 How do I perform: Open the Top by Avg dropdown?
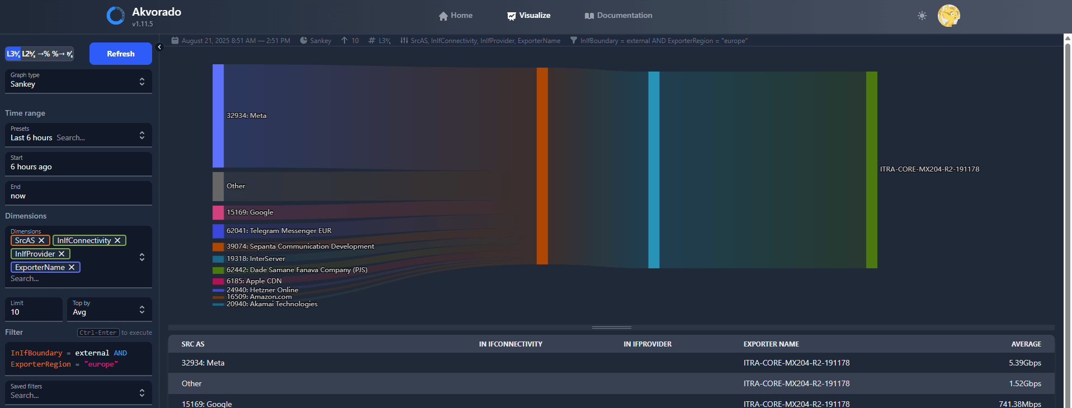tap(109, 310)
